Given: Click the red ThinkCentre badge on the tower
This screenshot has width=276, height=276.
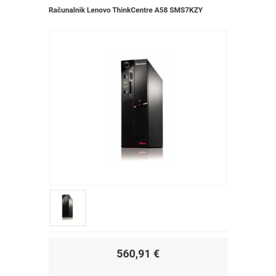Looking at the screenshot, I should [x=142, y=143].
